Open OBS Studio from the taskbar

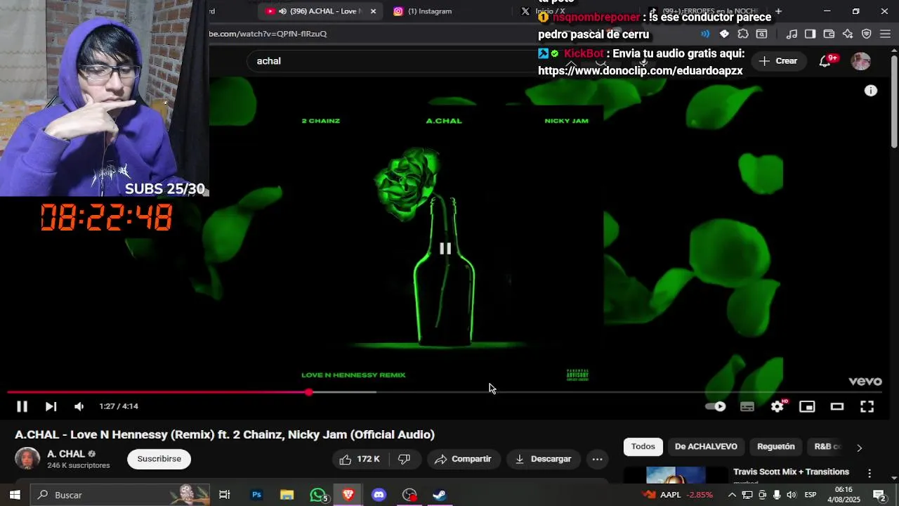[x=409, y=495]
